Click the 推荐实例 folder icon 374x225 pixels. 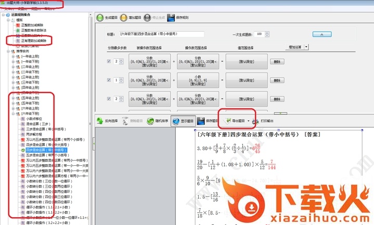[x=13, y=51]
